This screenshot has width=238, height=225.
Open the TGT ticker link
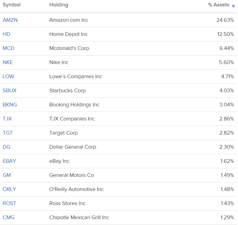(x=8, y=133)
